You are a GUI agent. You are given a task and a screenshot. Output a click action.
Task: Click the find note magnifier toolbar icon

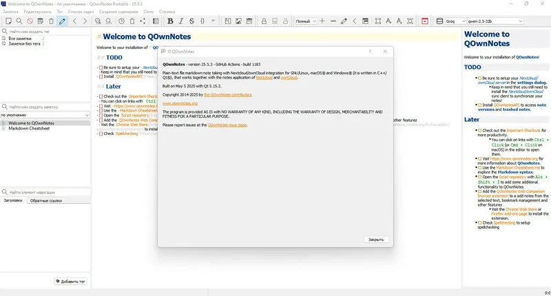pos(19,21)
